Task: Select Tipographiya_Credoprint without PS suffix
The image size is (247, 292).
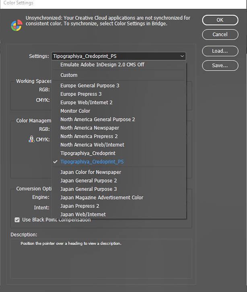Action: click(119, 153)
